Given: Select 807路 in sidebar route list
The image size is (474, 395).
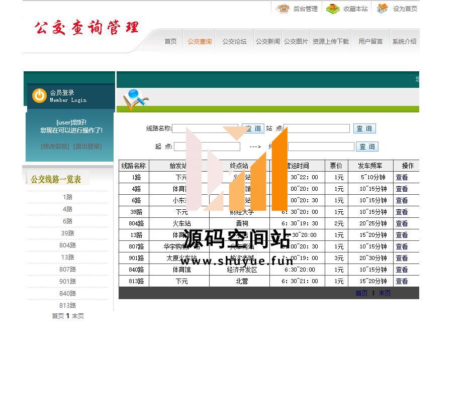Looking at the screenshot, I should point(68,270).
